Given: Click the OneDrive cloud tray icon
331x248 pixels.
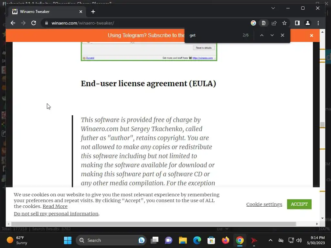Looking at the screenshot, I should click(281, 240).
